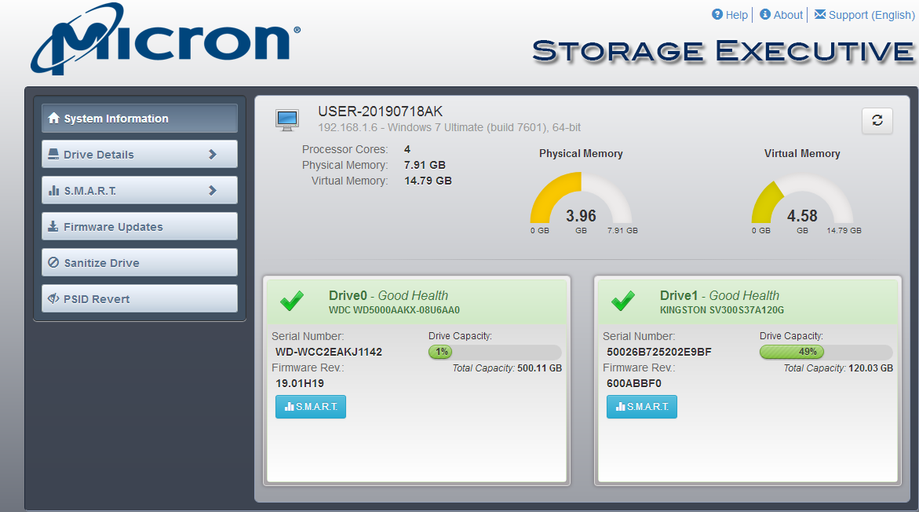Screen dimensions: 919x512
Task: Open S.M.A.R.T. data for Drive1
Action: click(642, 407)
